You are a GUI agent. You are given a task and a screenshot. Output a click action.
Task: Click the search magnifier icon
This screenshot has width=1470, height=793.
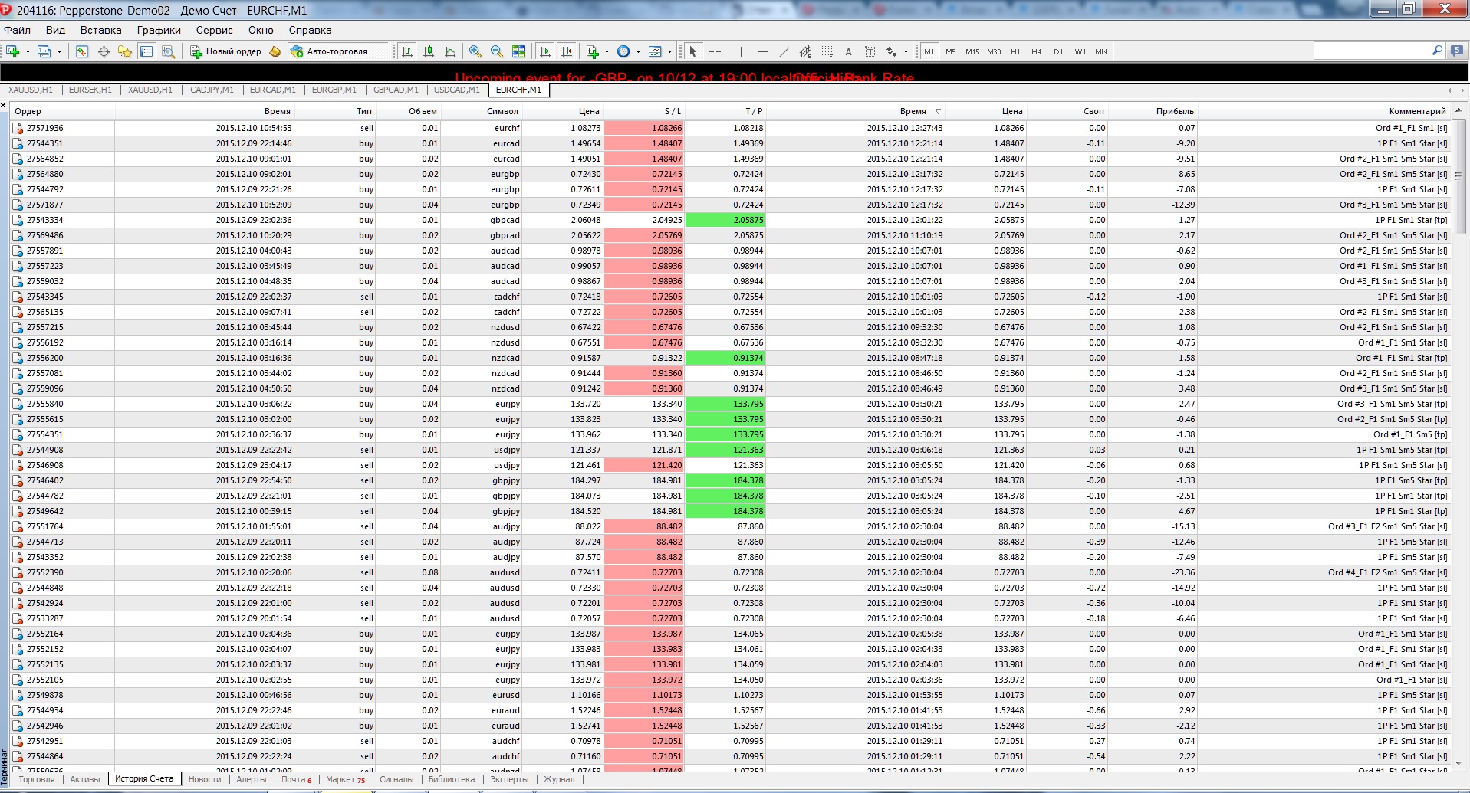coord(1437,51)
